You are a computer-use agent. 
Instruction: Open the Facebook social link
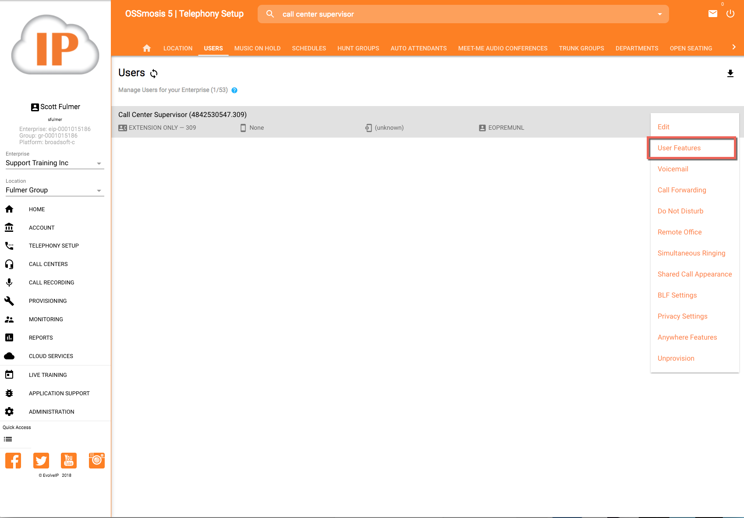13,461
